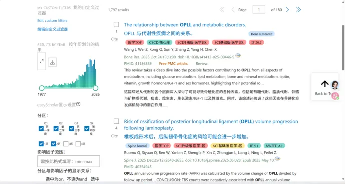Click the small icon after Spine J. citation
Viewport: 346px width, 184px height.
click(277, 159)
